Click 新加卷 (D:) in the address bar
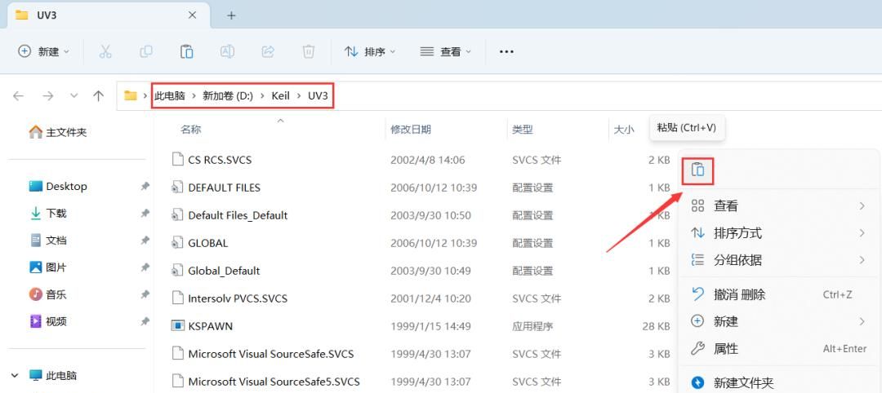Image resolution: width=882 pixels, height=393 pixels. click(228, 96)
